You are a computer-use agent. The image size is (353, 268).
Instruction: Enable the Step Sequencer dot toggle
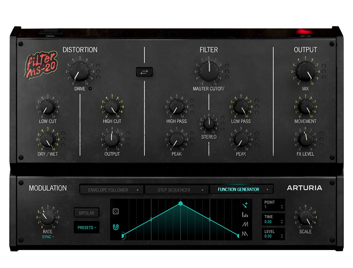[202, 190]
